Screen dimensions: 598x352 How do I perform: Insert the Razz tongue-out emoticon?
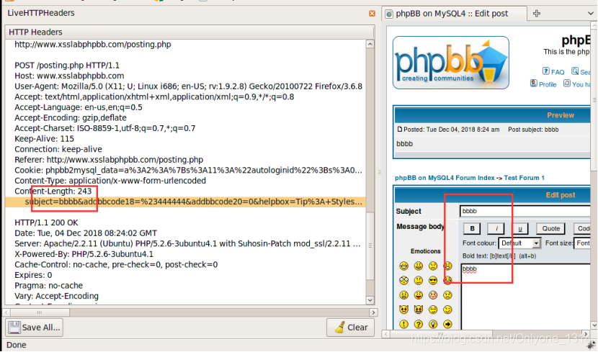point(419,295)
